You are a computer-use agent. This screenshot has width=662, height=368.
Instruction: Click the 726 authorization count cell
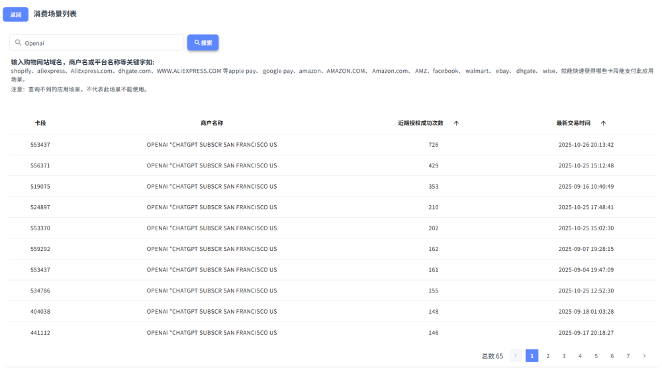(433, 144)
